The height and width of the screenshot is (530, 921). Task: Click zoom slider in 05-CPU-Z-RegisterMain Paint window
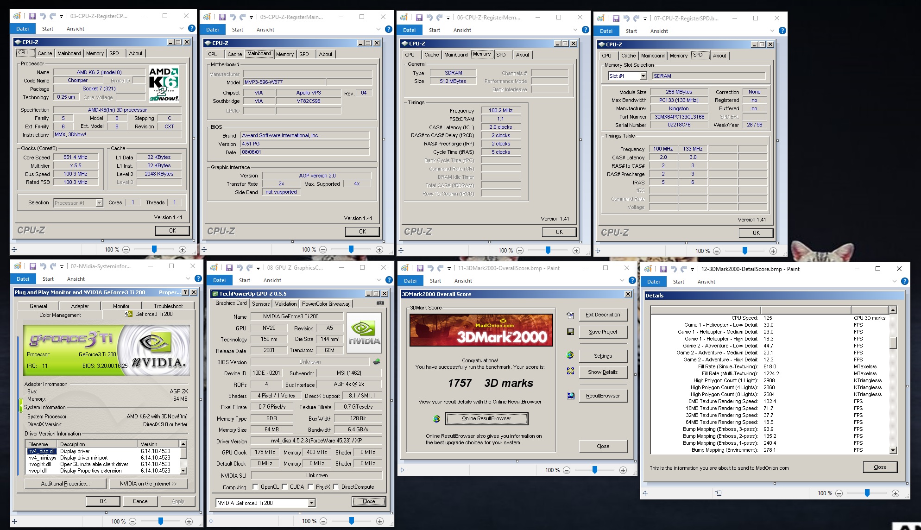click(x=351, y=250)
